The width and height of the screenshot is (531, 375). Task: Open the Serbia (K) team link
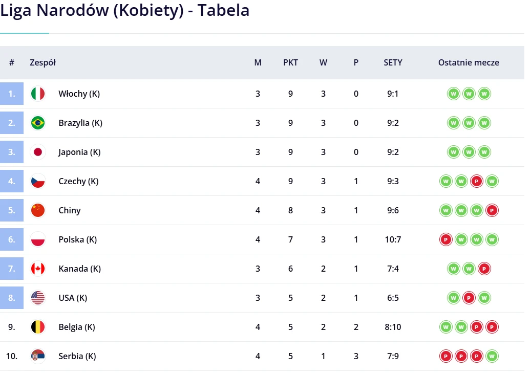tap(77, 356)
